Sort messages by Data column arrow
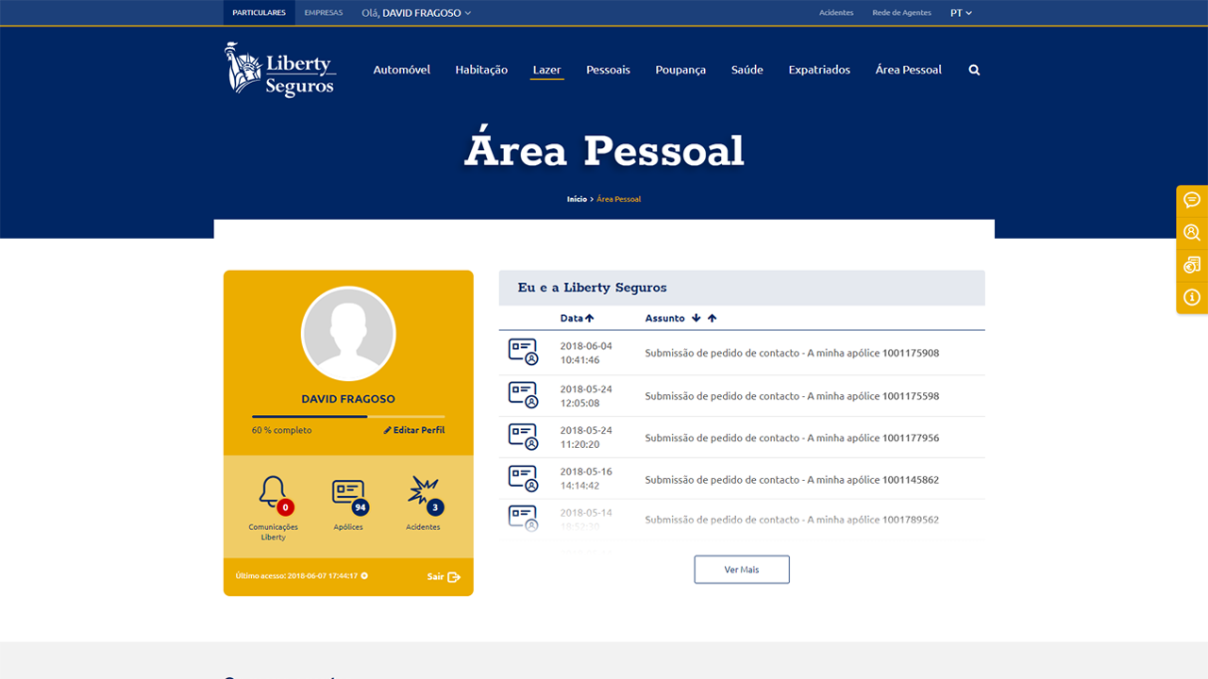The height and width of the screenshot is (679, 1208). [x=590, y=319]
